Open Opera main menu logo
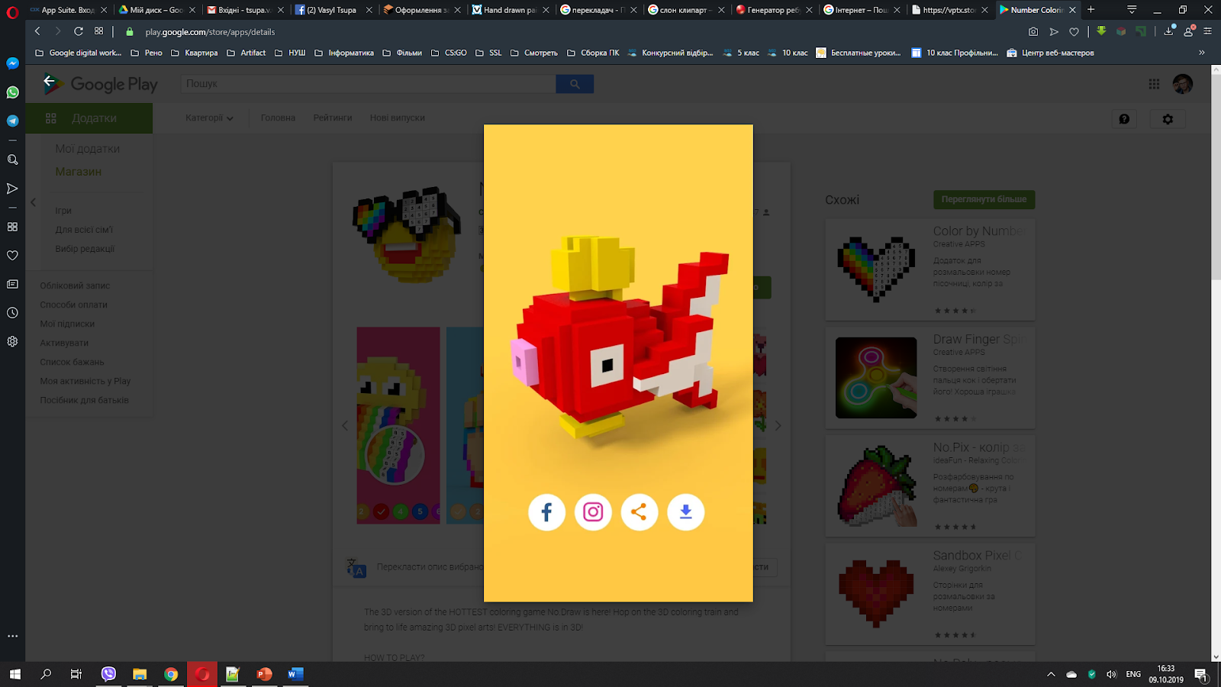1221x687 pixels. (12, 11)
